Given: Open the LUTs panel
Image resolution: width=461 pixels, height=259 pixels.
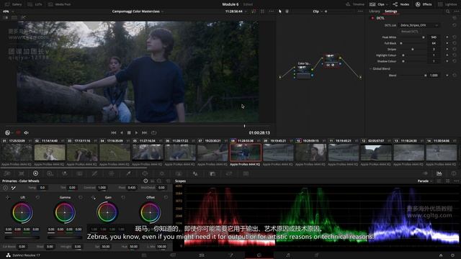Looking at the screenshot, I should click(35, 4).
